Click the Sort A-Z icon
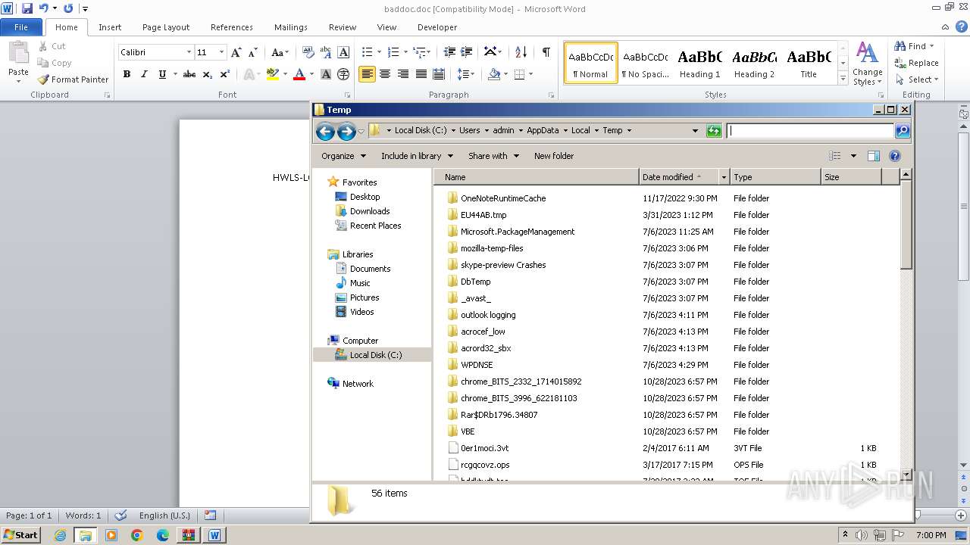The image size is (970, 545). tap(521, 52)
